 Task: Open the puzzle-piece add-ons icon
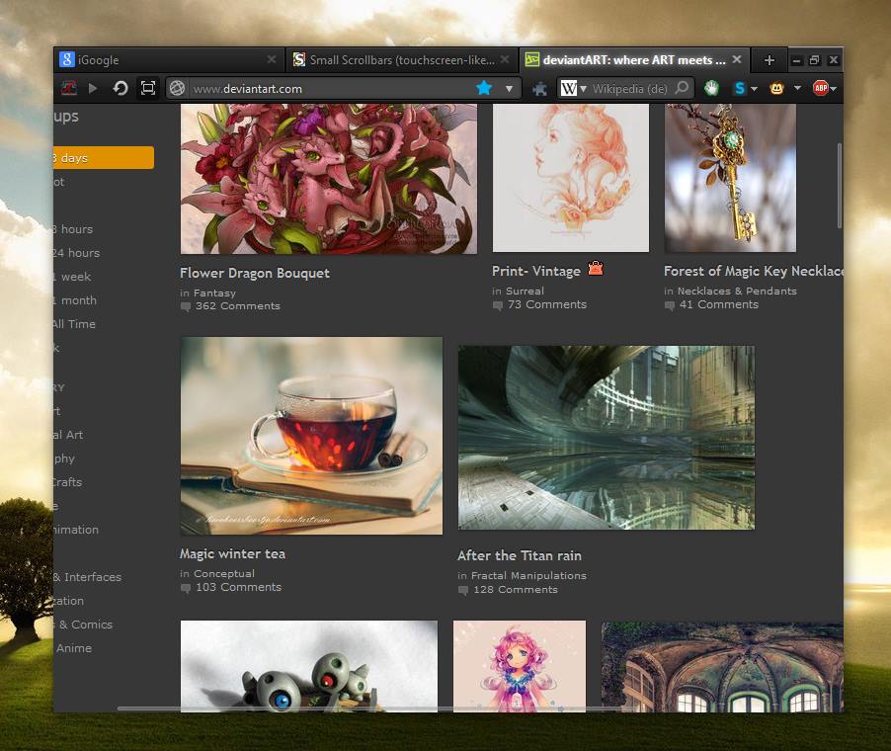[539, 88]
